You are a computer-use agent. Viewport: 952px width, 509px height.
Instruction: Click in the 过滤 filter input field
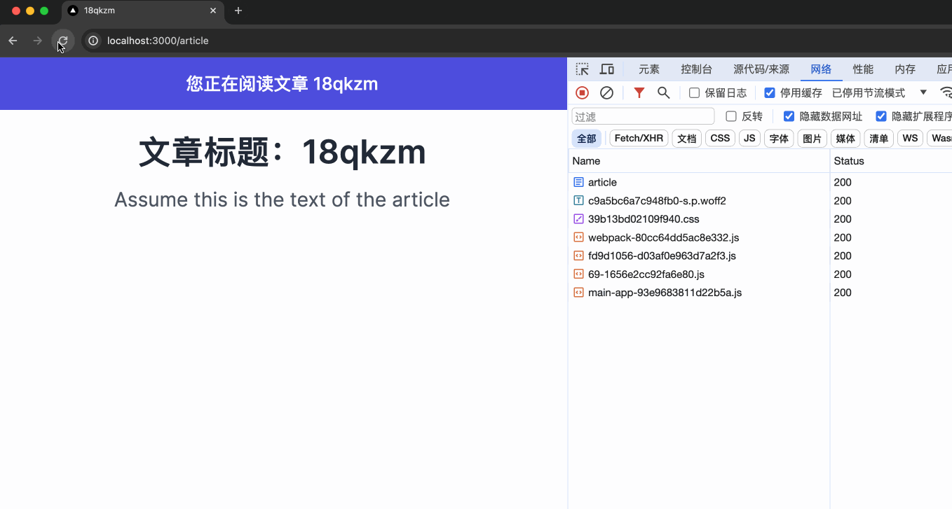click(641, 116)
